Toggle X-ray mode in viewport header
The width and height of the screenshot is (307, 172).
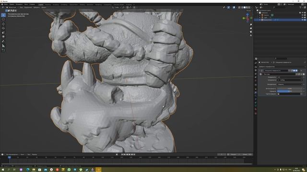(239, 8)
